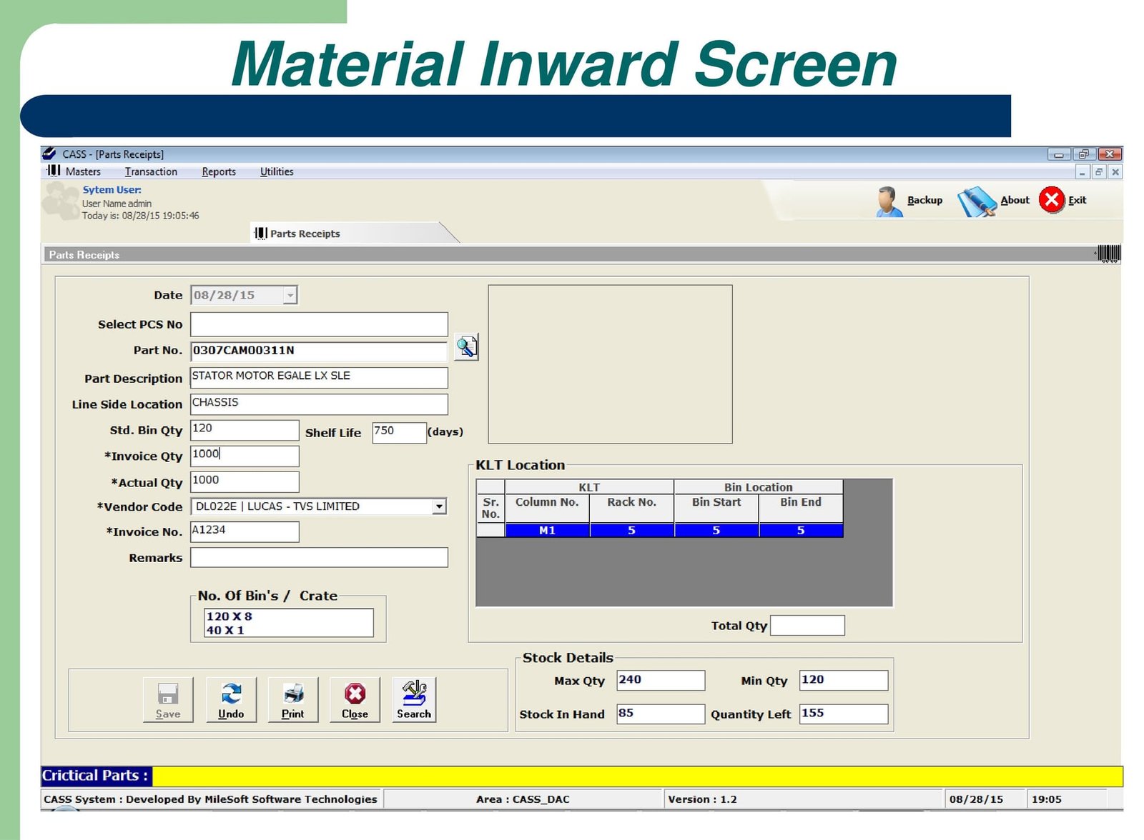Image resolution: width=1144 pixels, height=840 pixels.
Task: Open the Transaction menu
Action: pyautogui.click(x=151, y=171)
